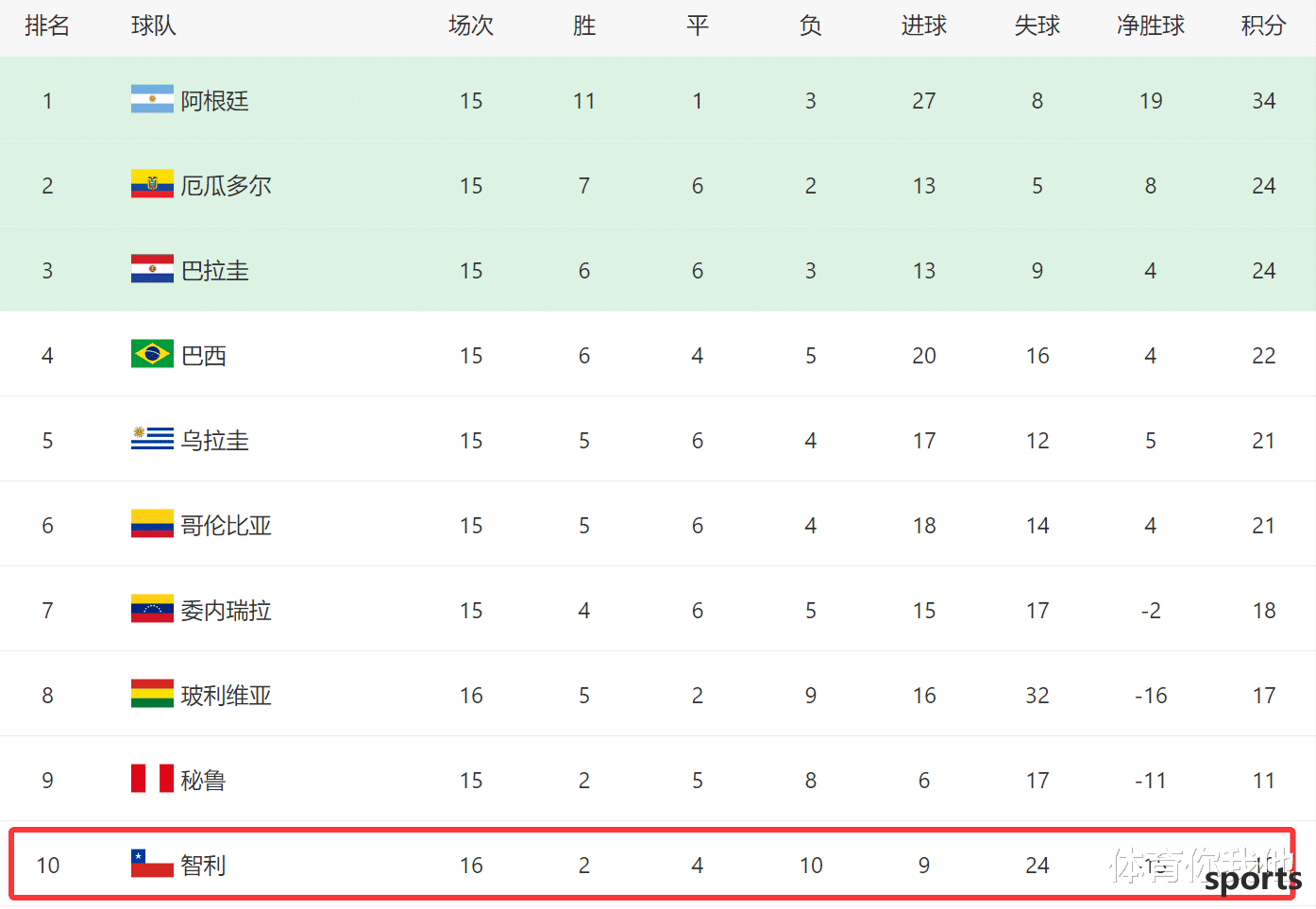This screenshot has height=909, width=1316.
Task: Click the sports watermark logo
Action: tap(1253, 880)
